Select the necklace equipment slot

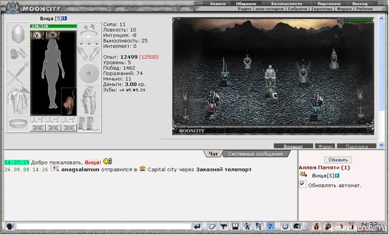click(89, 34)
